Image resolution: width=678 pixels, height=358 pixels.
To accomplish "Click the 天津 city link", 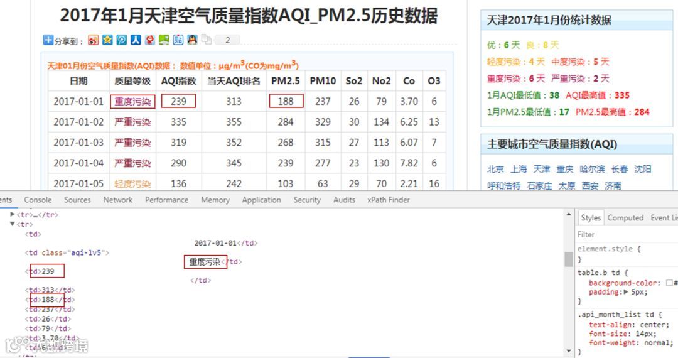I will point(541,169).
